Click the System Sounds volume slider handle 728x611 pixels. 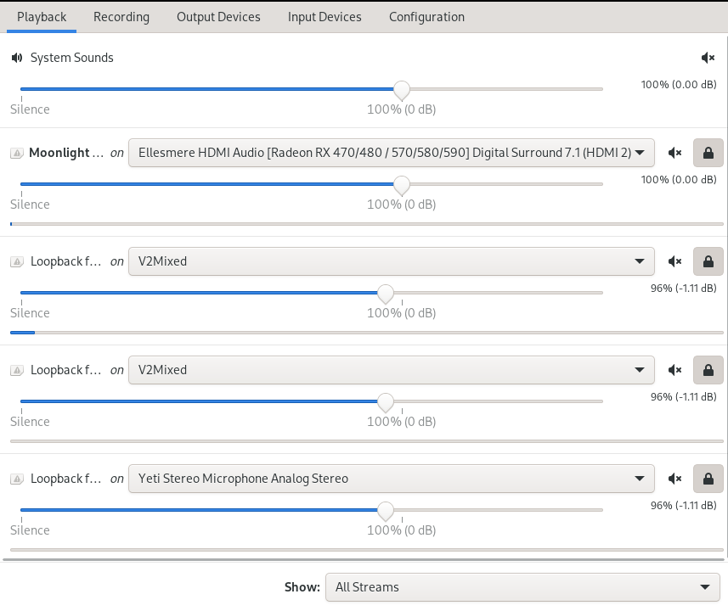pyautogui.click(x=402, y=90)
